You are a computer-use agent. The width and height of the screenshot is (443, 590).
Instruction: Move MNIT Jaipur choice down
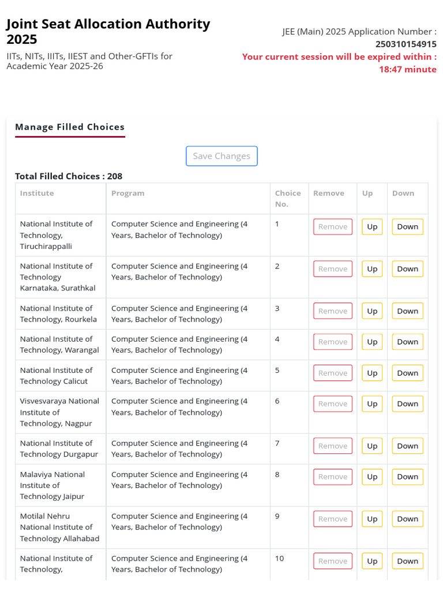pos(407,477)
